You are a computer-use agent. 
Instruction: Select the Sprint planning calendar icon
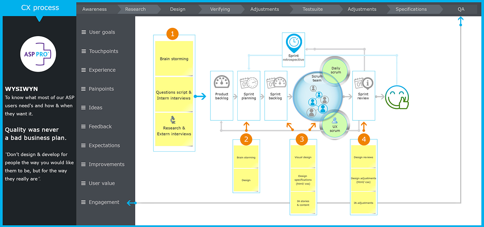(249, 83)
